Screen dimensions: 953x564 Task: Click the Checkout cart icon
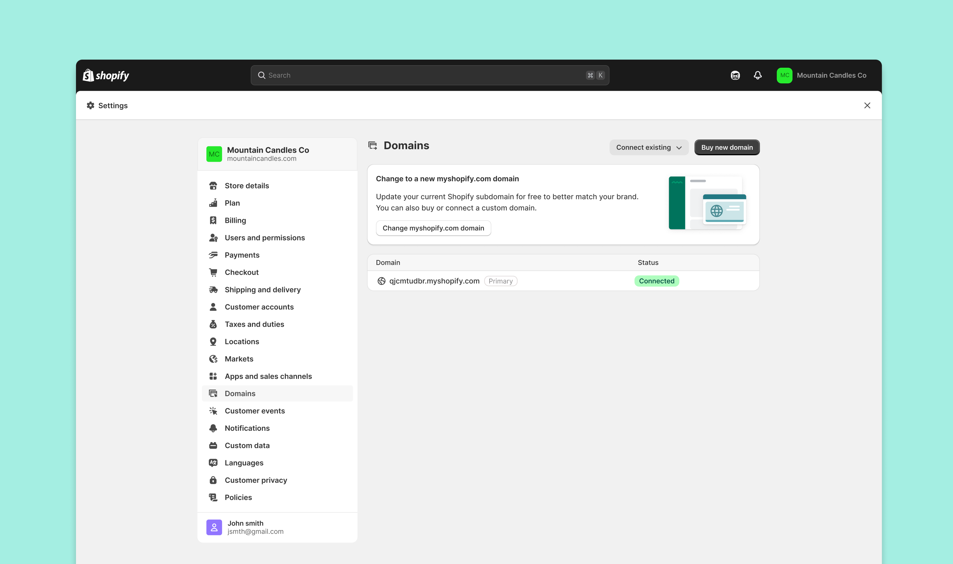(213, 272)
